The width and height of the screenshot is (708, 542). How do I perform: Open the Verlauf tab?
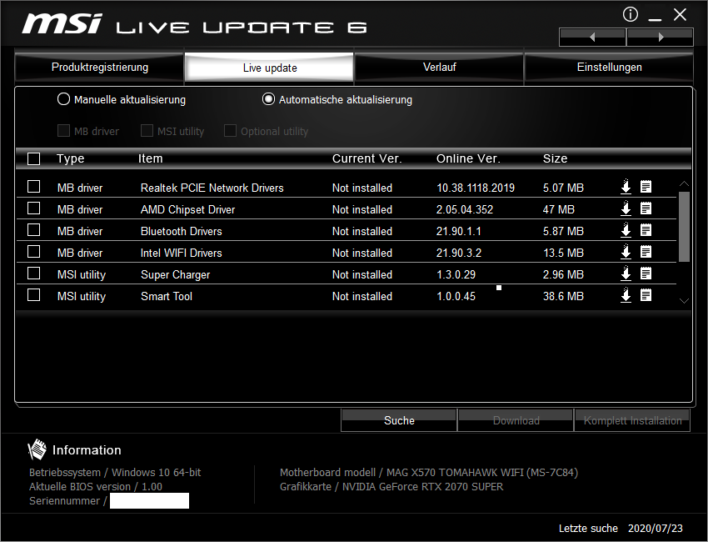[x=439, y=68]
